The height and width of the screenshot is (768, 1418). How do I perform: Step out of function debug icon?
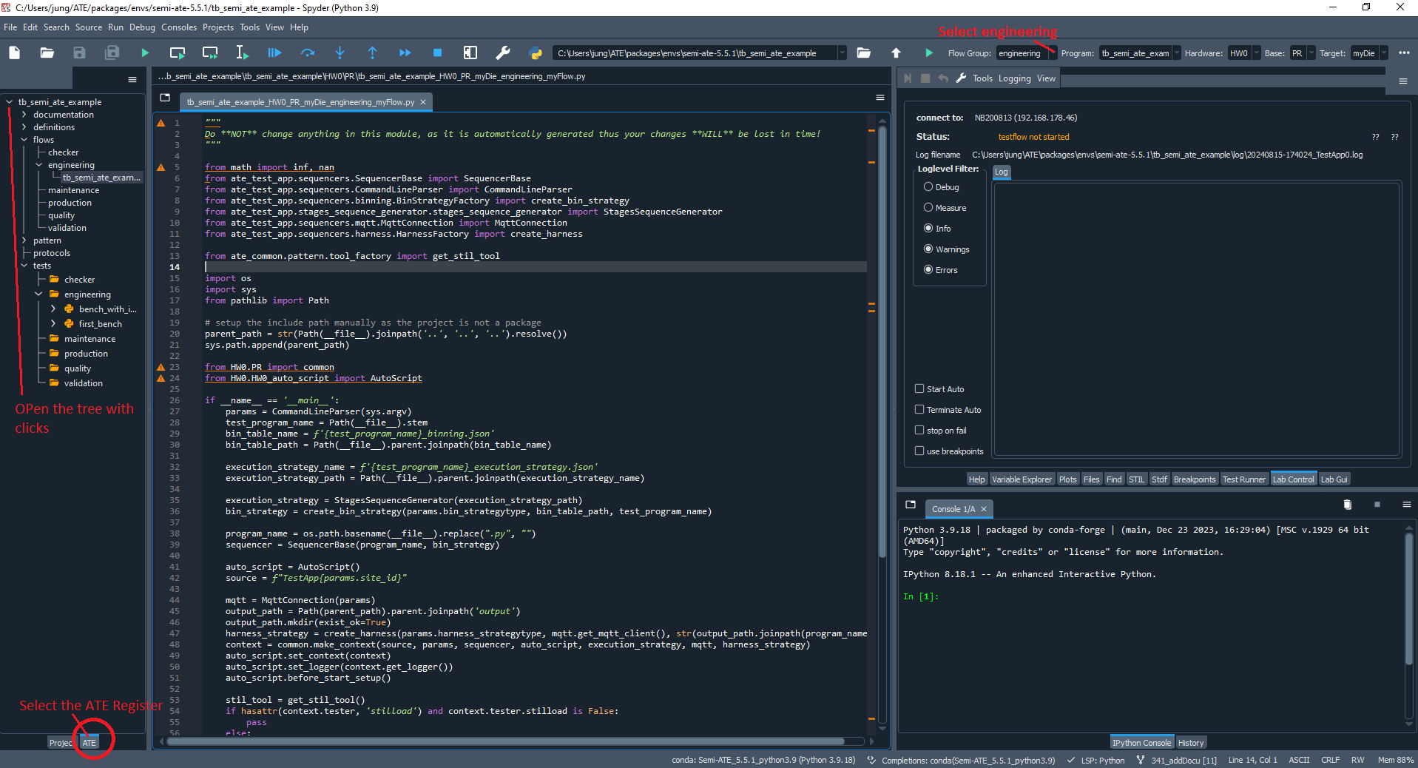(372, 53)
